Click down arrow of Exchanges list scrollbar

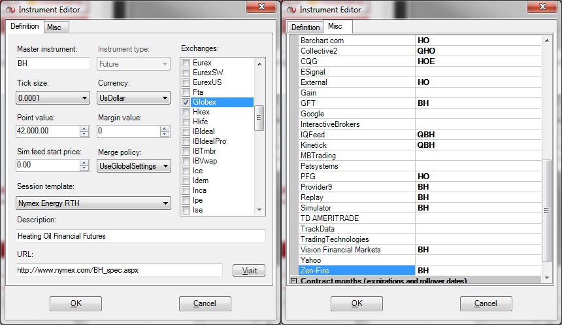tap(259, 210)
